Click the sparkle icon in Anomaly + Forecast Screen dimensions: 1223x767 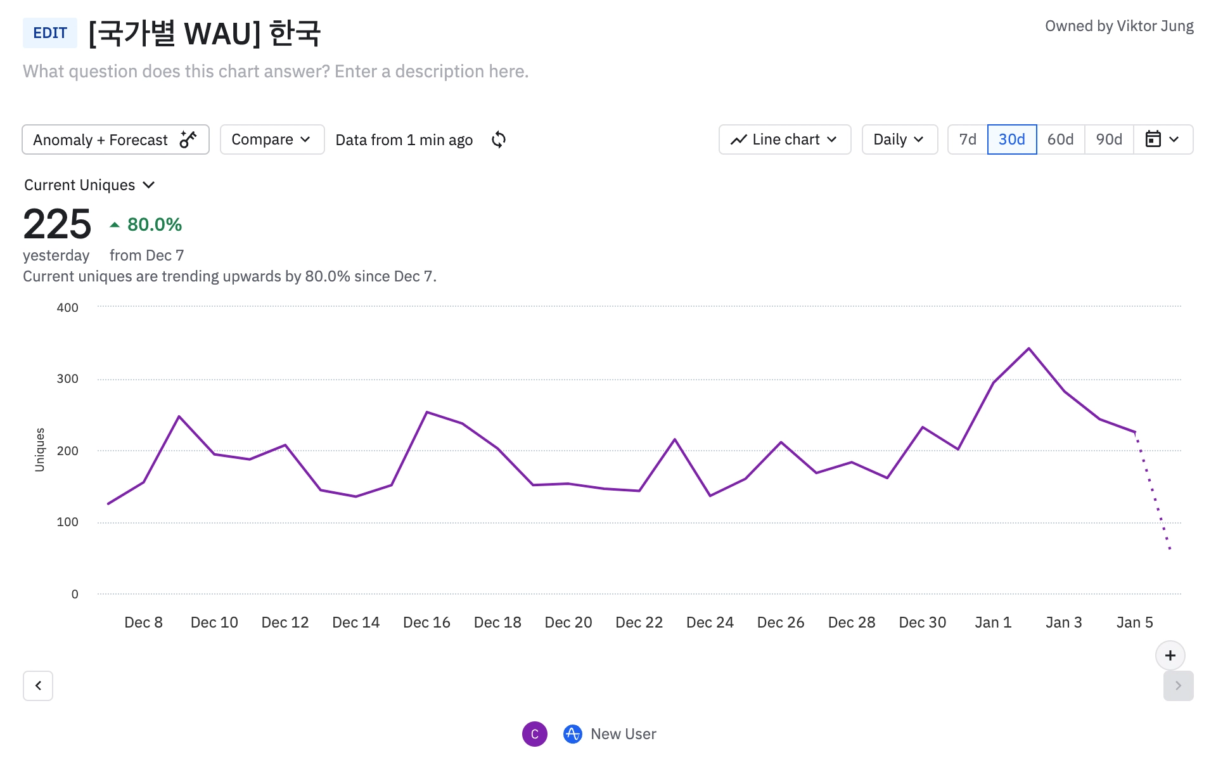tap(188, 139)
